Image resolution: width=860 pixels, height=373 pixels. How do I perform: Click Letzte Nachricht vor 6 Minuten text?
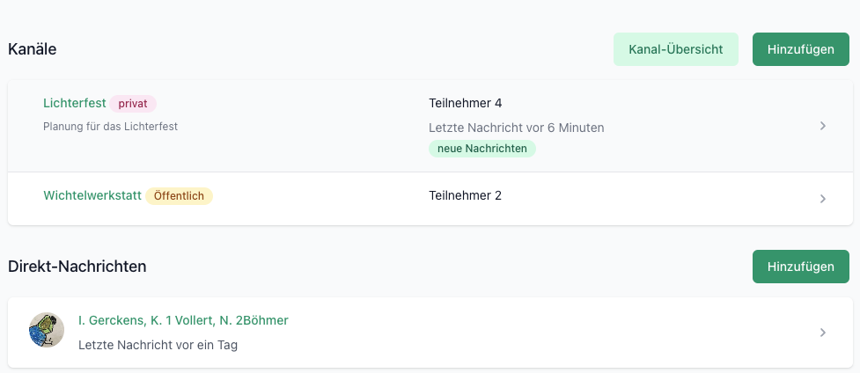(x=516, y=128)
